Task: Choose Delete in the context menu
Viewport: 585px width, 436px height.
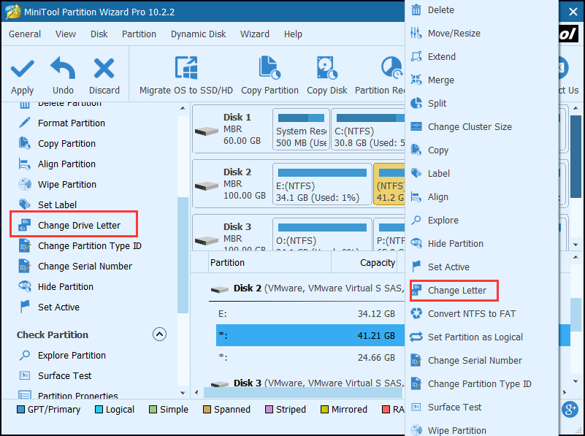Action: point(440,10)
